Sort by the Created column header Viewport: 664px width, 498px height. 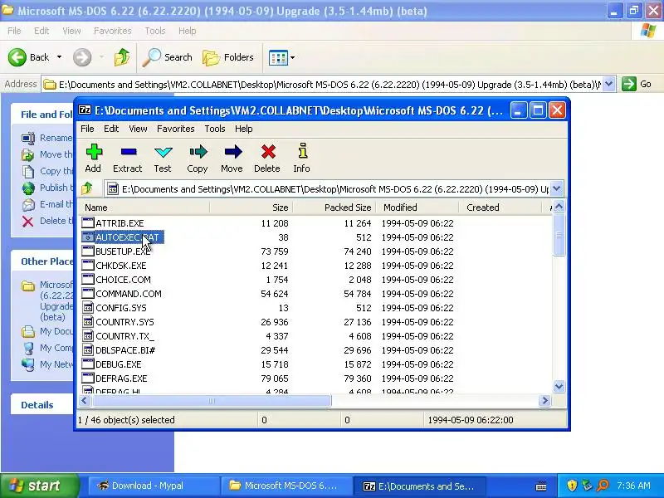tap(500, 207)
